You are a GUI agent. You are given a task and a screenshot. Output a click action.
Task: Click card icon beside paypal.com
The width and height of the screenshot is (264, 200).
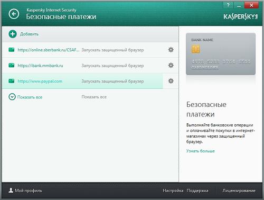pos(12,81)
